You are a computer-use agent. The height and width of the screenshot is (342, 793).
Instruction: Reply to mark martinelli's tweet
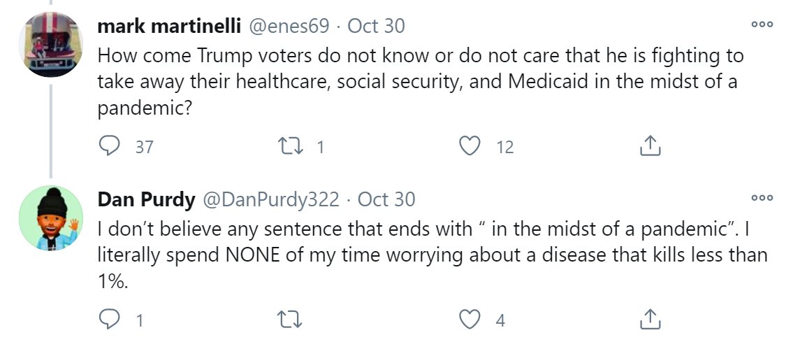coord(110,145)
